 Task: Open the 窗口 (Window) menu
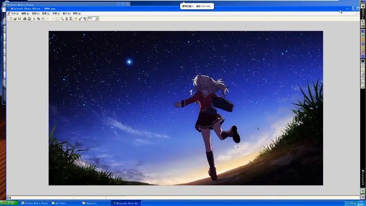tap(66, 14)
